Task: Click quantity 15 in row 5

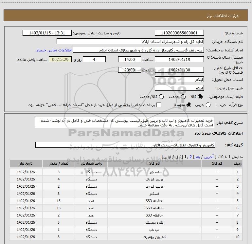Action: tap(59, 201)
